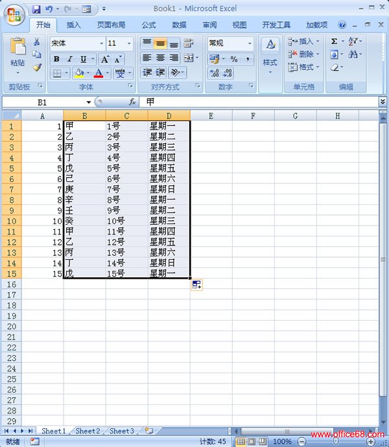
Task: Open Font dialog launcher in 字体 group
Action: (x=130, y=86)
